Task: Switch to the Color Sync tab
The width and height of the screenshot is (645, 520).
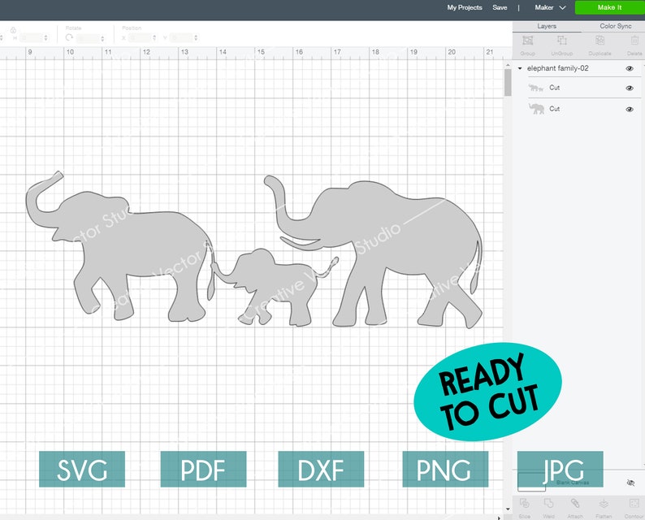Action: [x=615, y=26]
